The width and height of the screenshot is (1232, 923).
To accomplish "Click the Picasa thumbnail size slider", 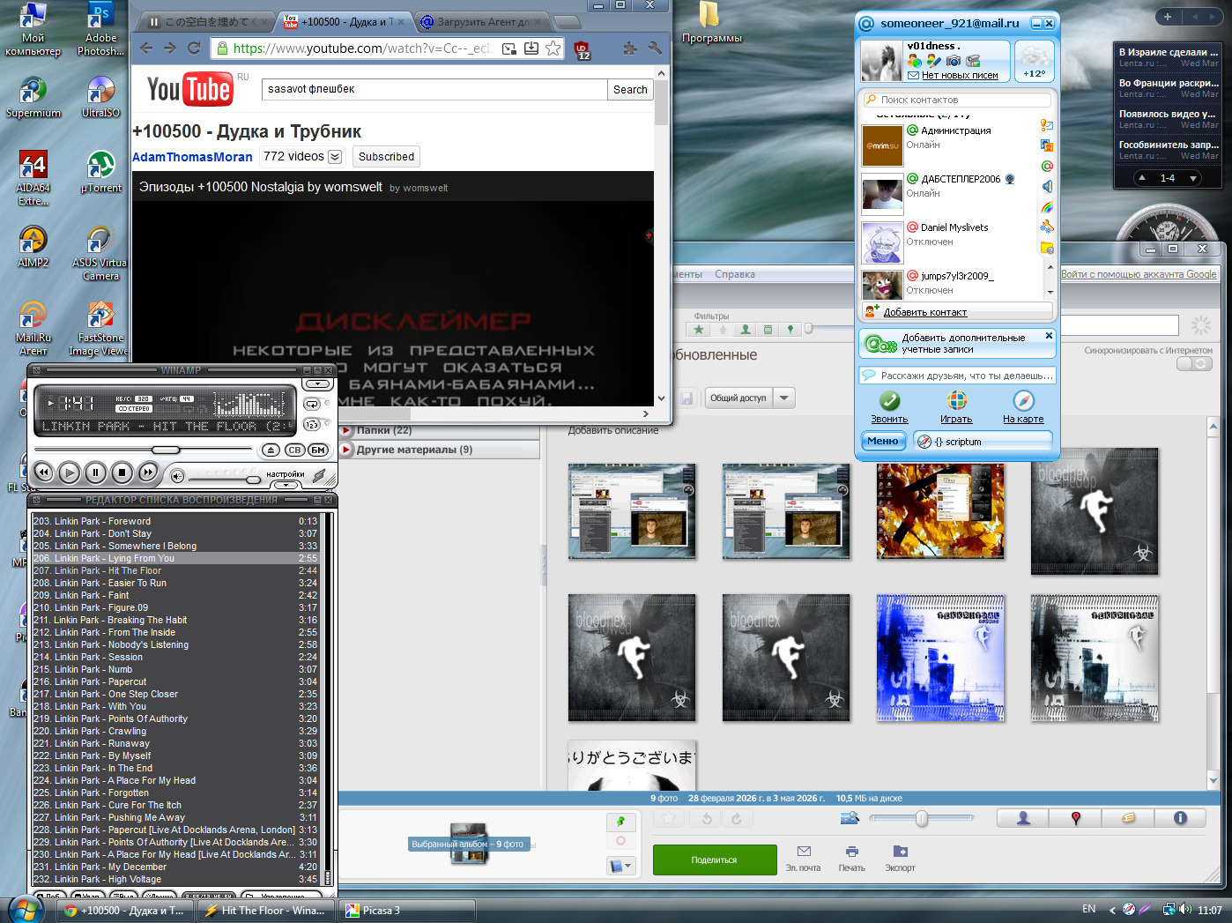I will point(921,819).
